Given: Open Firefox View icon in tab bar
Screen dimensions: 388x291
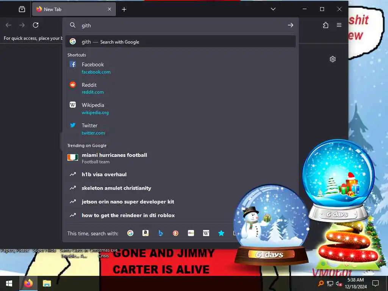Looking at the screenshot, I should [22, 9].
